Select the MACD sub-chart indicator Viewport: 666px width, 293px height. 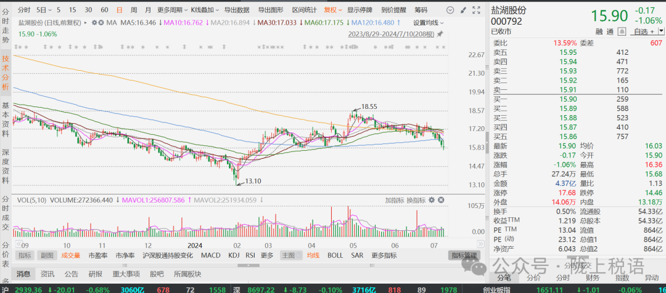click(x=210, y=255)
